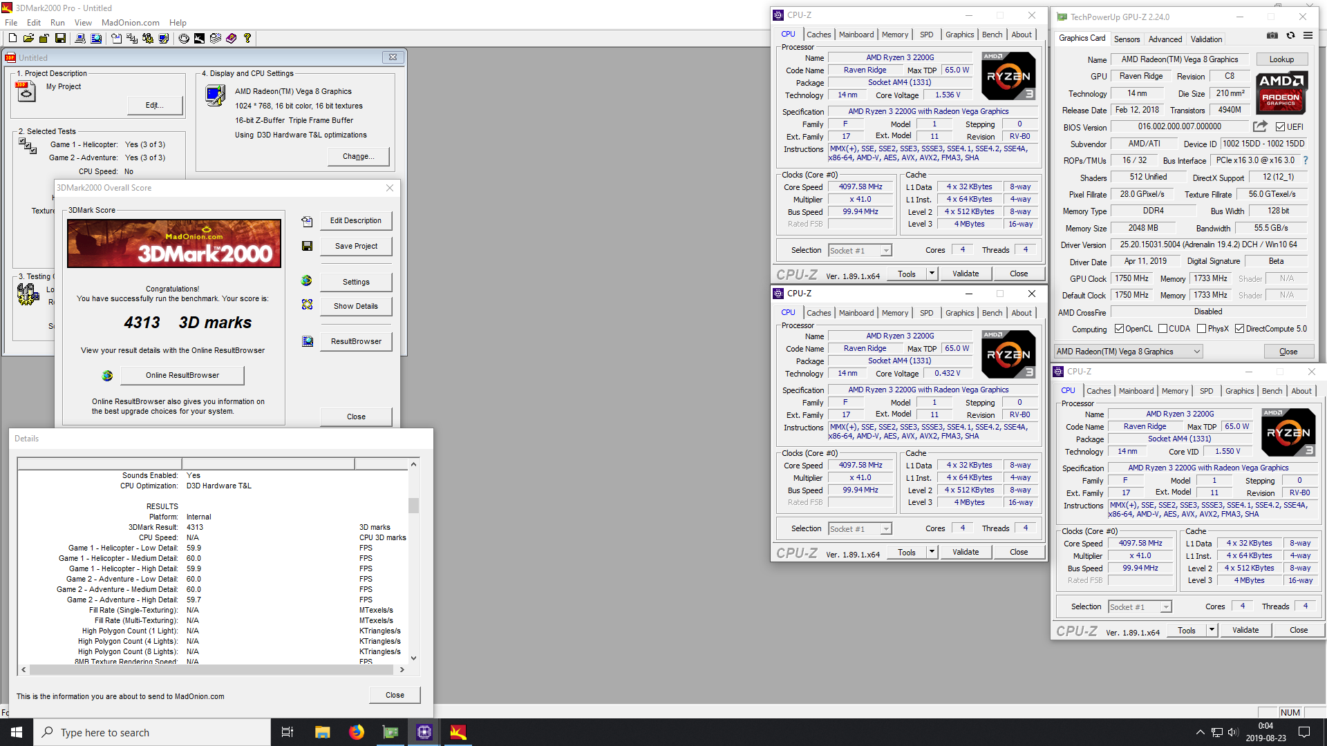Click the Ryzen logo in top CPU-Z window

(1008, 75)
